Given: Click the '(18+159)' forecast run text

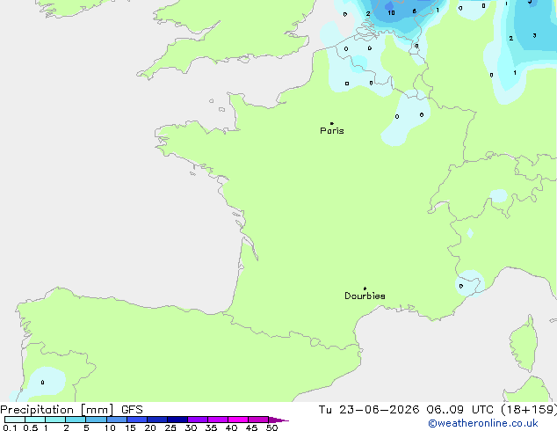Looking at the screenshot, I should [x=529, y=410].
